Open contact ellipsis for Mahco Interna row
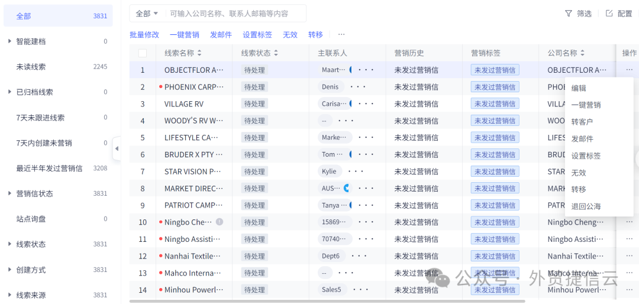 click(346, 273)
